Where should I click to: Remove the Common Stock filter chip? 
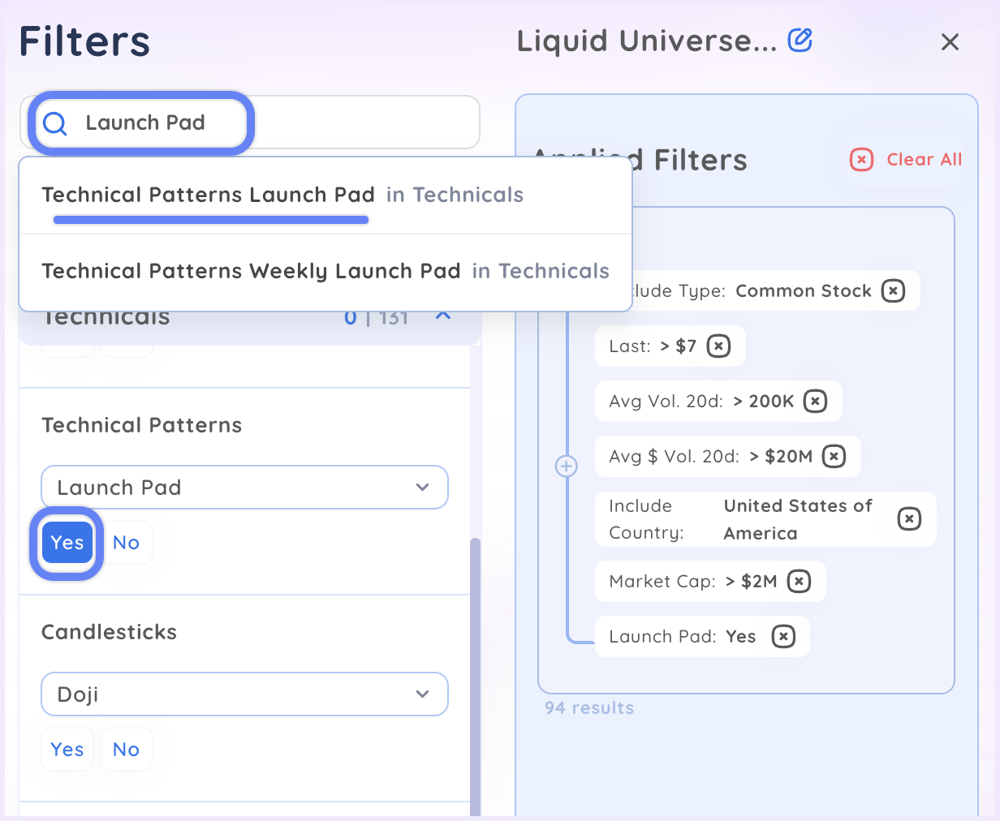(893, 290)
